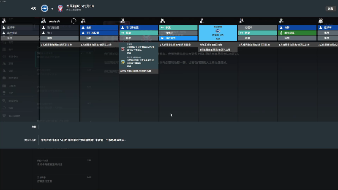Click cone icon of 控球率 session on day 20
Screen dimensions: 338x190
click(321, 27)
